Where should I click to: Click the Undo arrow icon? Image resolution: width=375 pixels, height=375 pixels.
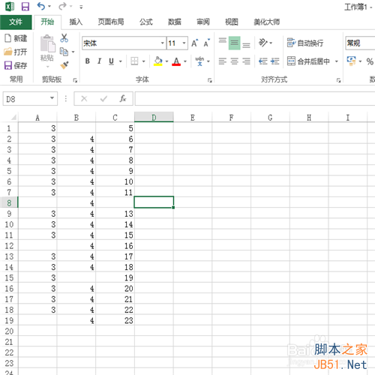pyautogui.click(x=41, y=6)
